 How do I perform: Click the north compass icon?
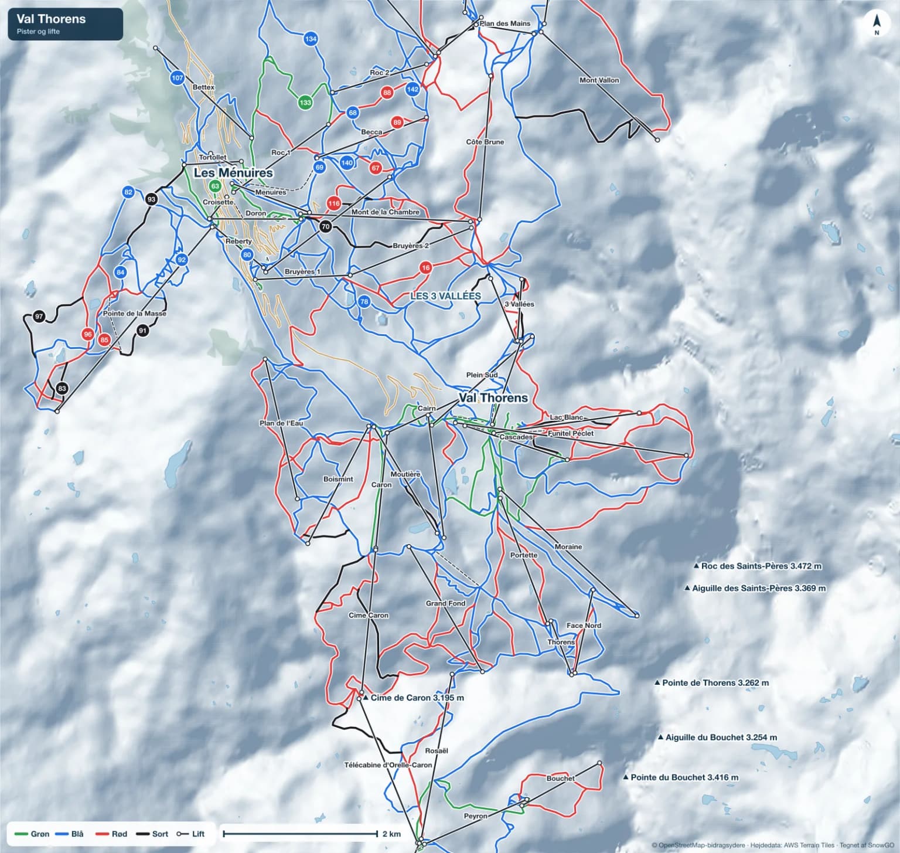click(x=877, y=24)
